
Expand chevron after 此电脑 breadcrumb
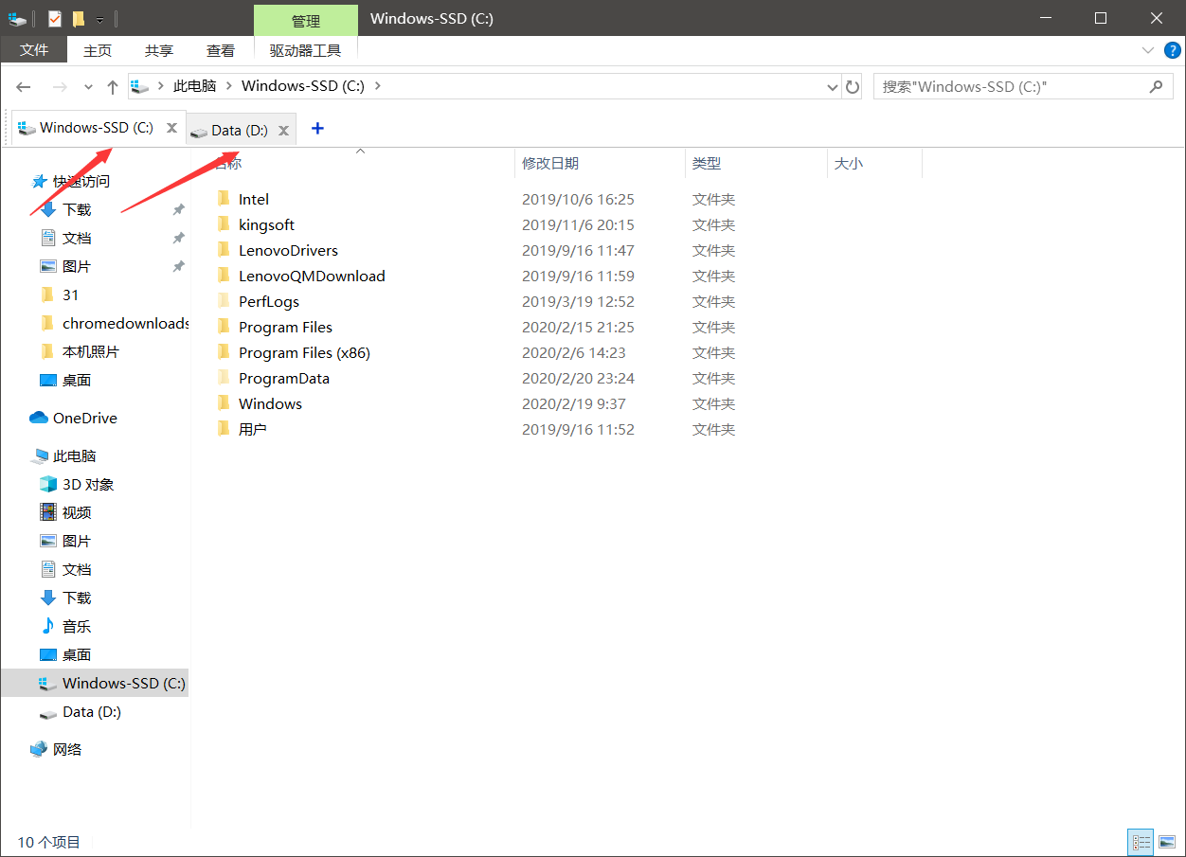229,86
